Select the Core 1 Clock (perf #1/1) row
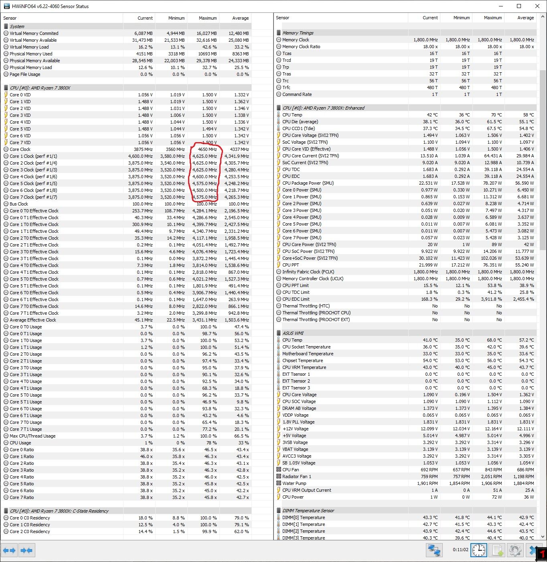 [126, 156]
